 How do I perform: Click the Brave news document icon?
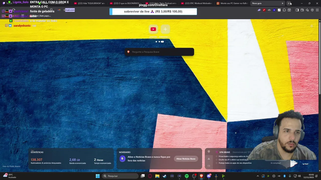122,158
